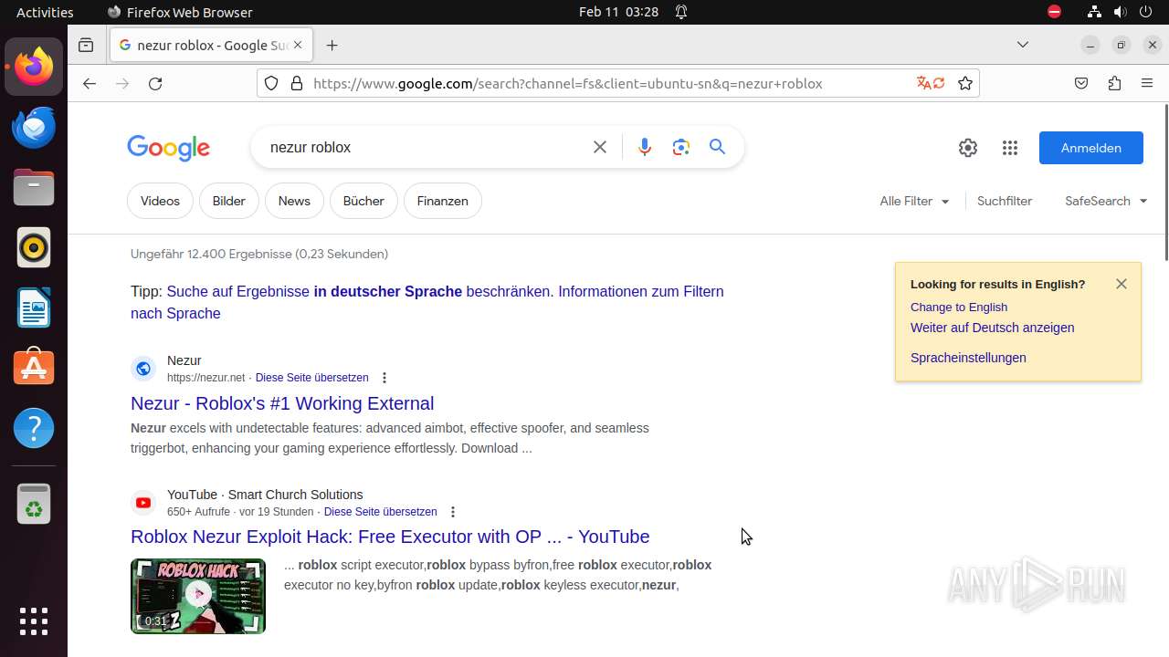Translate nezur.net result via Diese Seite übersetzen
The width and height of the screenshot is (1169, 657).
(311, 378)
